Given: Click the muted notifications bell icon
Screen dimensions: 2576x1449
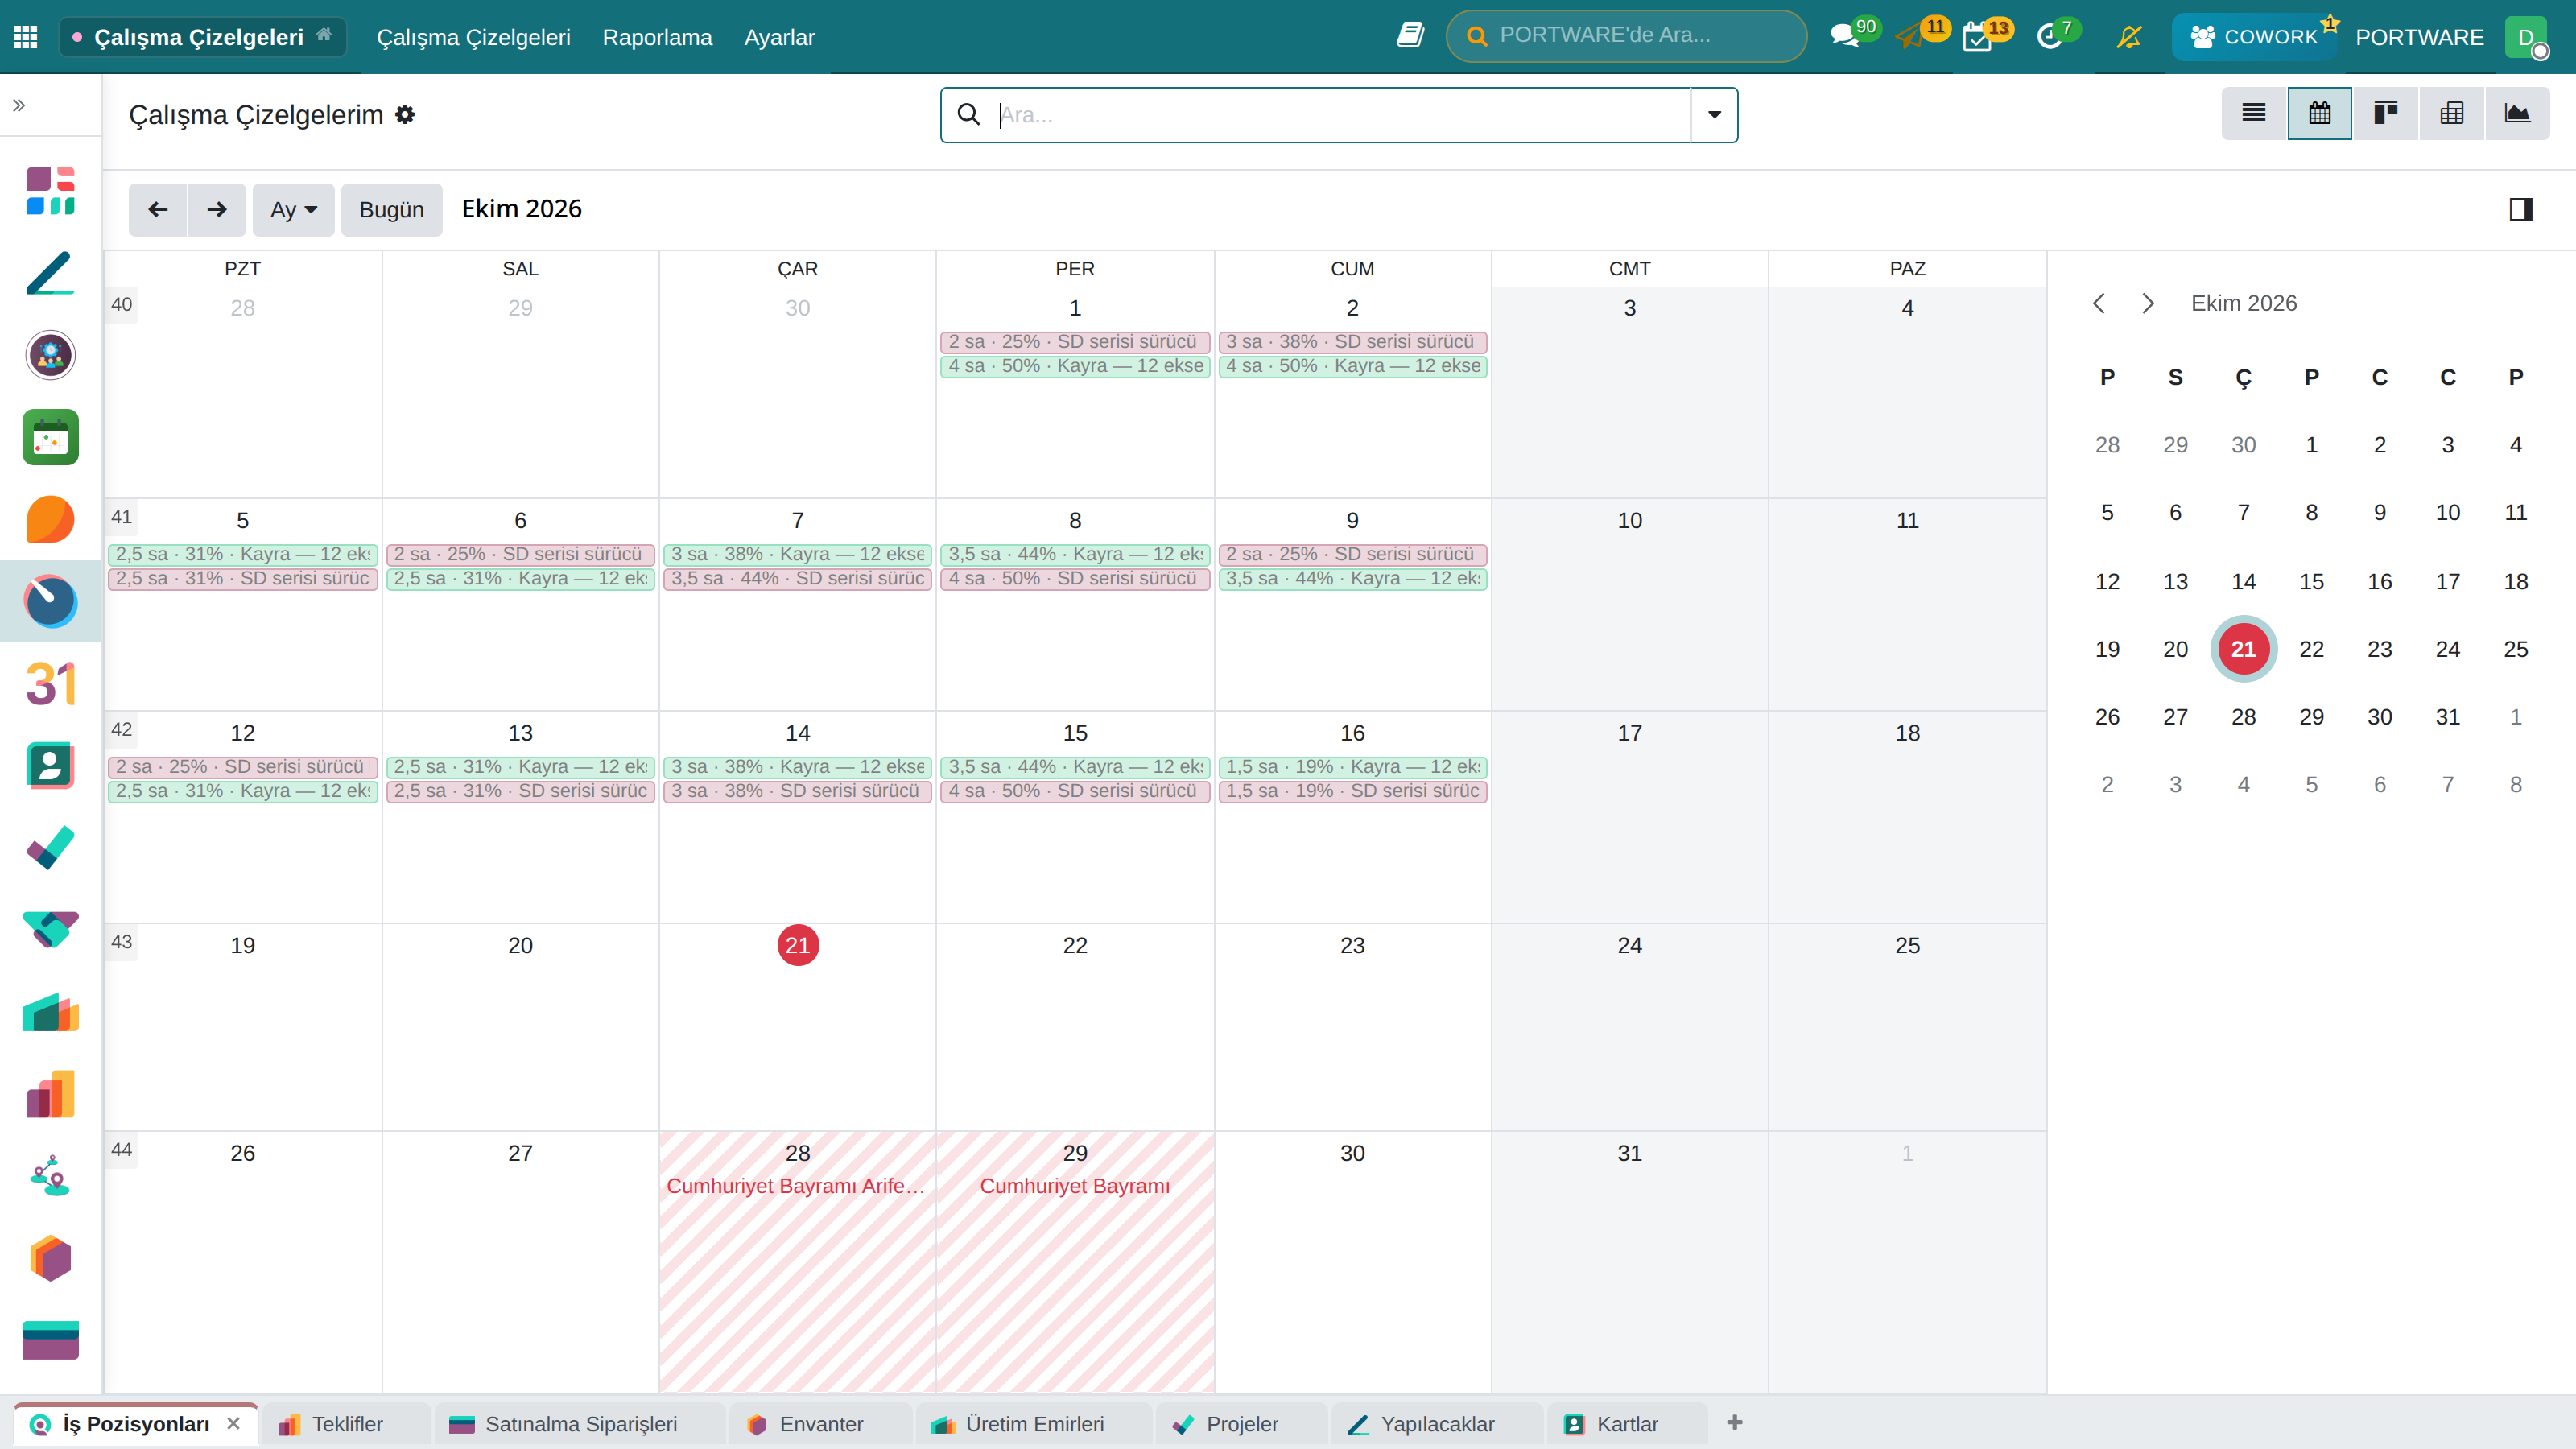Looking at the screenshot, I should click(x=2129, y=37).
